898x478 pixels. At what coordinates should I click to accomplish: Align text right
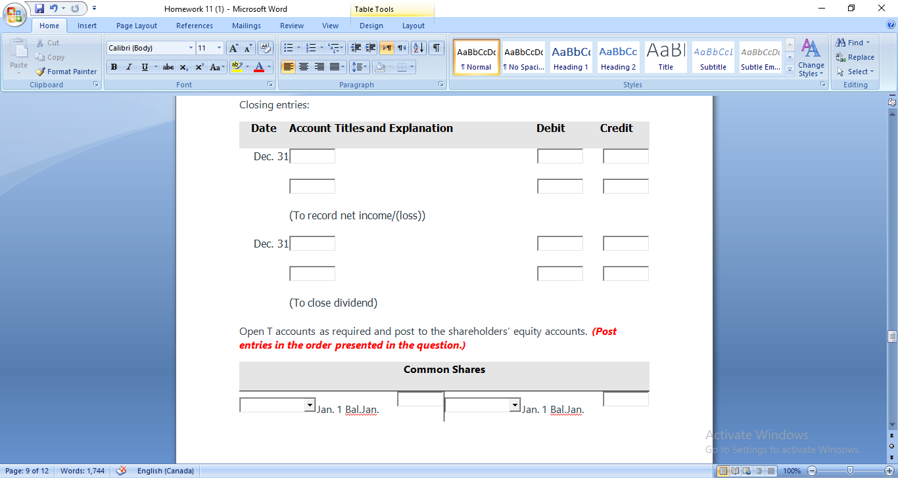[x=319, y=67]
